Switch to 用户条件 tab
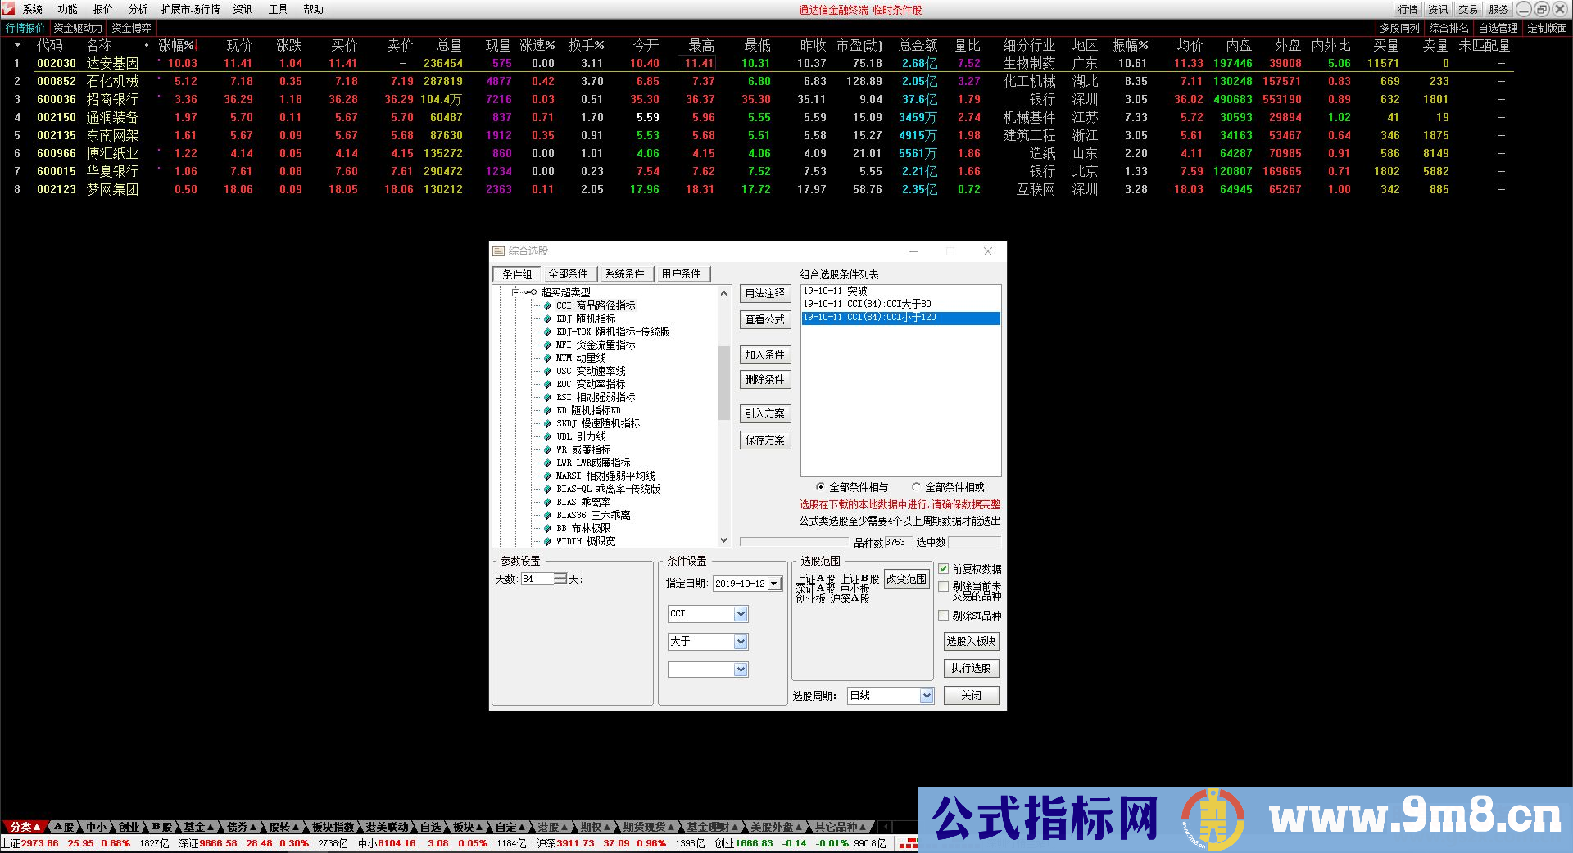Viewport: 1573px width, 853px height. [x=682, y=274]
